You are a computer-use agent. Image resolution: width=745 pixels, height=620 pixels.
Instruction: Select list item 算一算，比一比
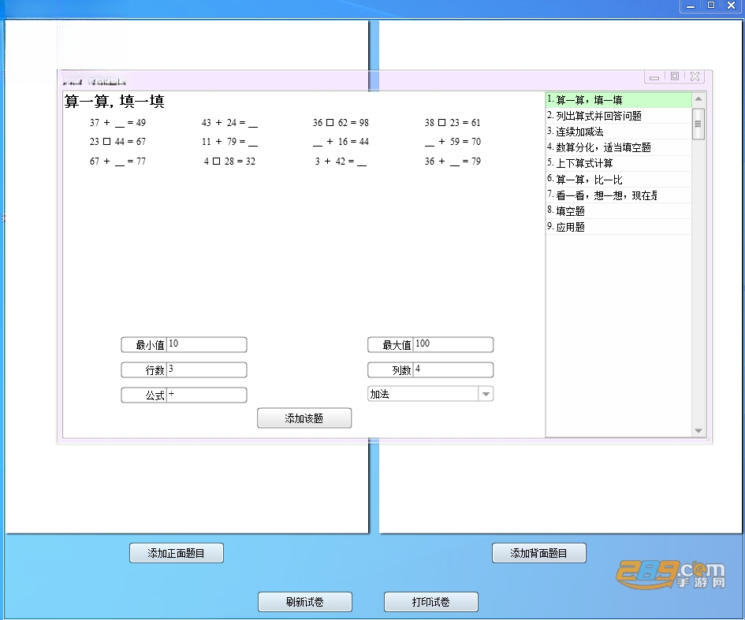pyautogui.click(x=619, y=180)
